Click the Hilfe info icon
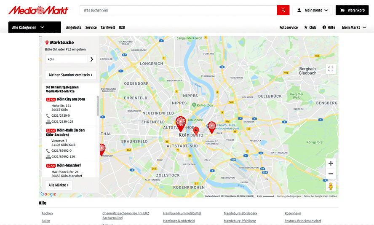The image size is (374, 225). [x=324, y=27]
